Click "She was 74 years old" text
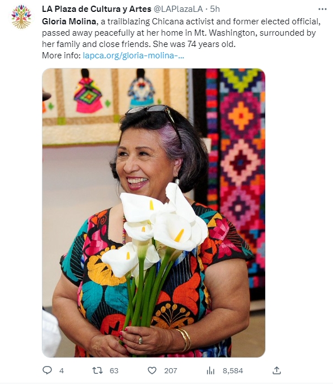Image resolution: width=333 pixels, height=384 pixels. 194,44
